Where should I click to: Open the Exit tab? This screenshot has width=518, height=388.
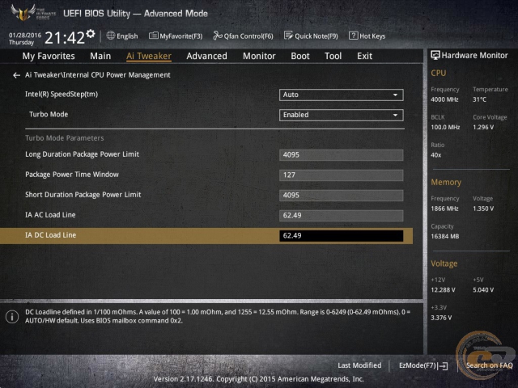click(365, 56)
